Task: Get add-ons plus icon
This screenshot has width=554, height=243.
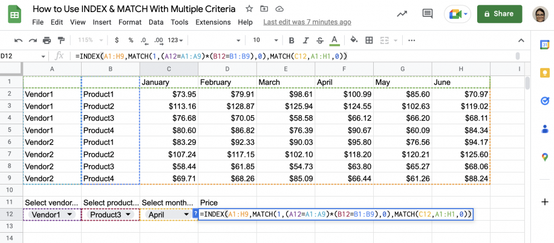Action: [544, 202]
